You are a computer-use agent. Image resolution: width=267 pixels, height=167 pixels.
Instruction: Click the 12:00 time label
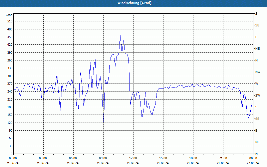tap(132, 158)
